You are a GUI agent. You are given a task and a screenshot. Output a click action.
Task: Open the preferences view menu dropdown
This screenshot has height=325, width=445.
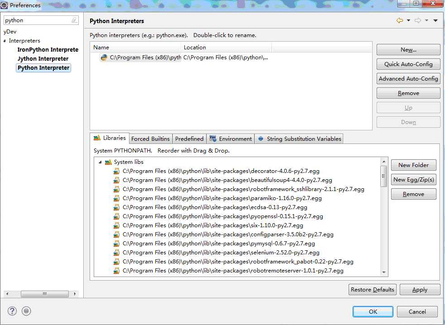coord(435,20)
